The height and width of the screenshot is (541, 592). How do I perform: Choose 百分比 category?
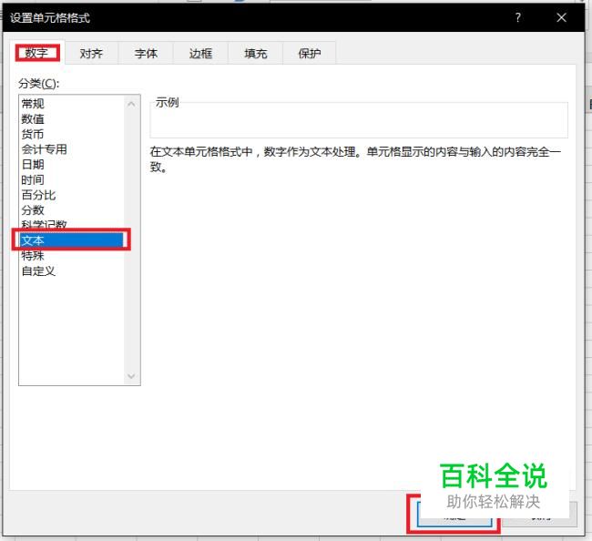point(72,195)
